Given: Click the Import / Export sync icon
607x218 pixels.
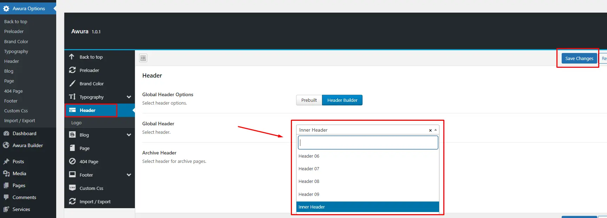Looking at the screenshot, I should tap(72, 201).
